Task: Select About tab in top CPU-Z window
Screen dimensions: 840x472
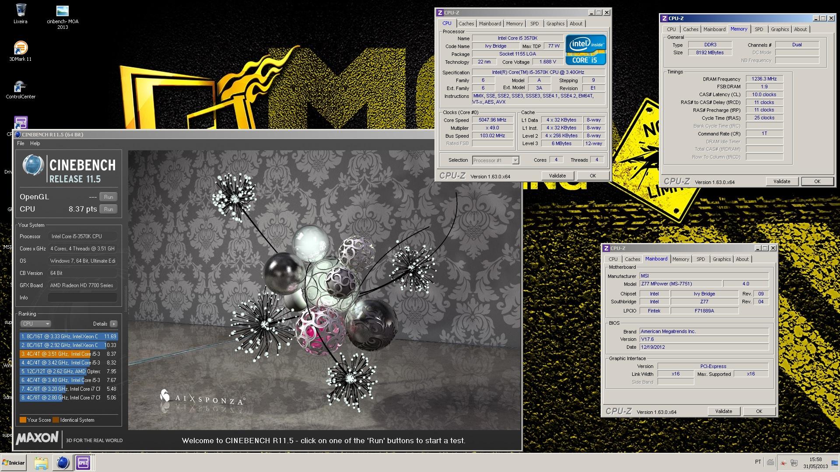Action: [576, 24]
